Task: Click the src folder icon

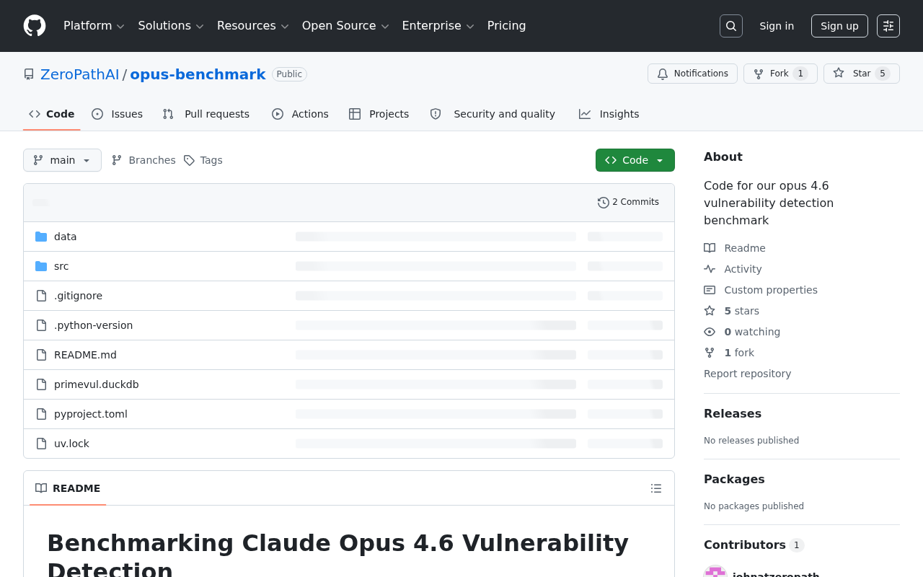Action: (x=41, y=266)
